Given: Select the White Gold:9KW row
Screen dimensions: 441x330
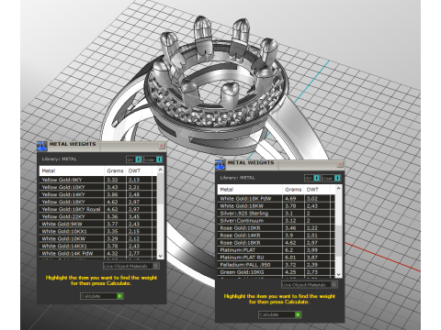Looking at the screenshot, I should (x=98, y=224).
